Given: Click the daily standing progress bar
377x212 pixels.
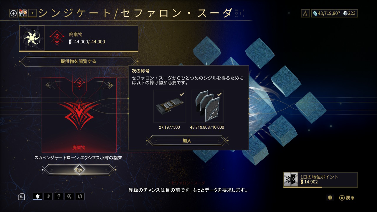Looking at the screenshot, I should (x=320, y=187).
